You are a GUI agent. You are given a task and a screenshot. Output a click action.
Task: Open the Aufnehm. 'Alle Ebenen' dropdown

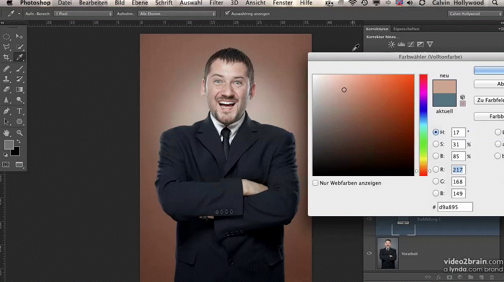pos(177,13)
